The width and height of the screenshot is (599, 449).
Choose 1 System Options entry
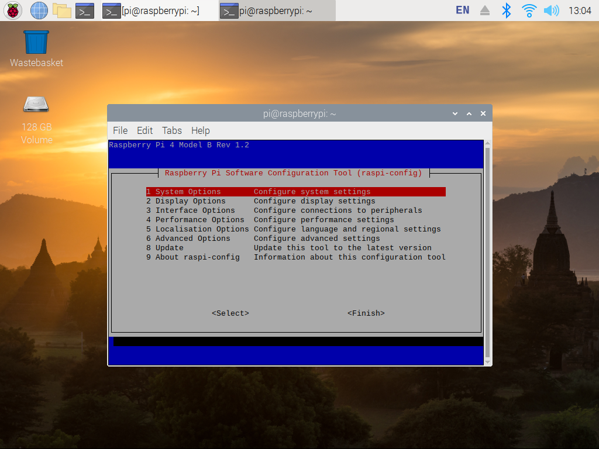click(x=295, y=192)
